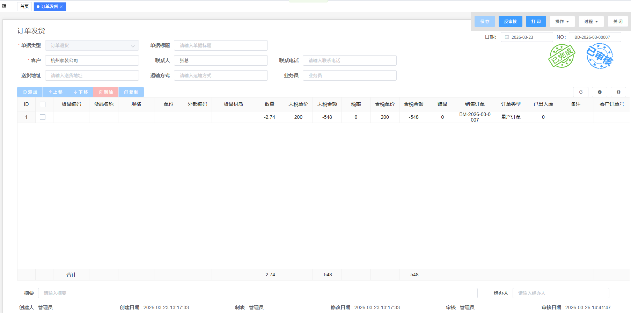Viewport: 631px width, 313px height.
Task: Tick the select-all checkbox in table header
Action: point(43,104)
